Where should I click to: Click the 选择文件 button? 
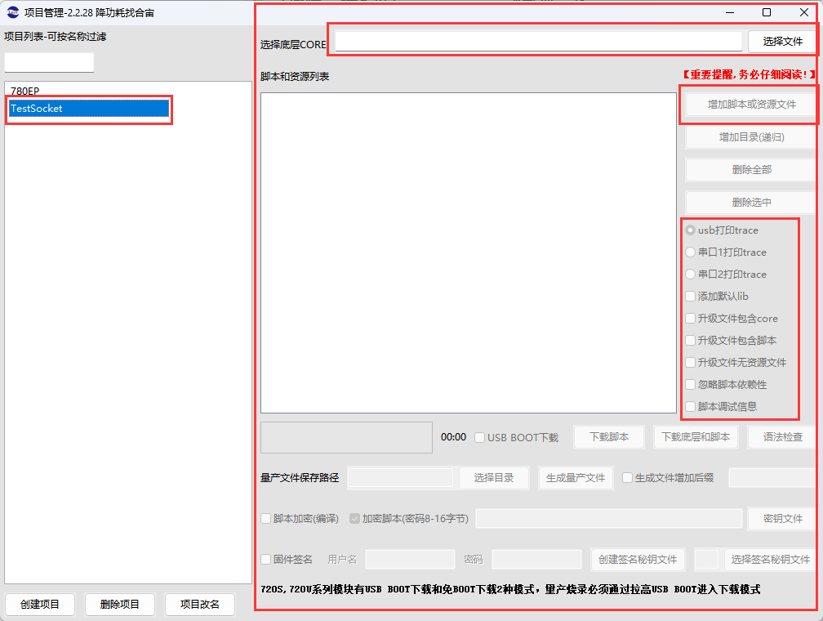click(x=782, y=42)
